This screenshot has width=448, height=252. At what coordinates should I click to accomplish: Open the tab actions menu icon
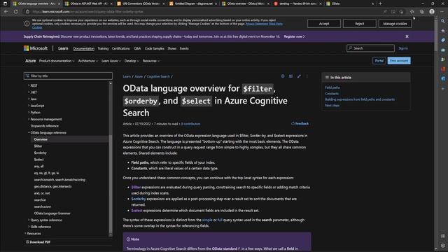(5, 3)
